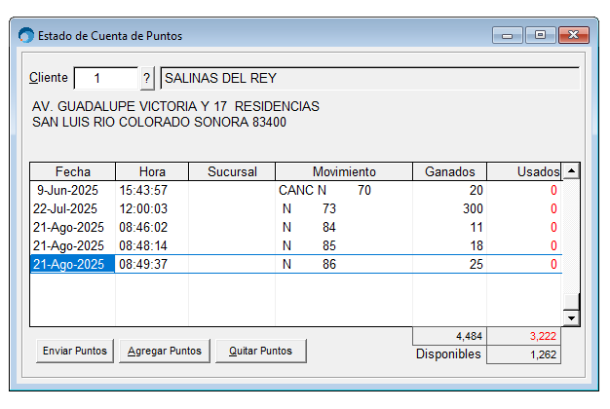This screenshot has height=409, width=610.
Task: Select the 21-Ago-2025 08:46:02 row
Action: [x=292, y=227]
